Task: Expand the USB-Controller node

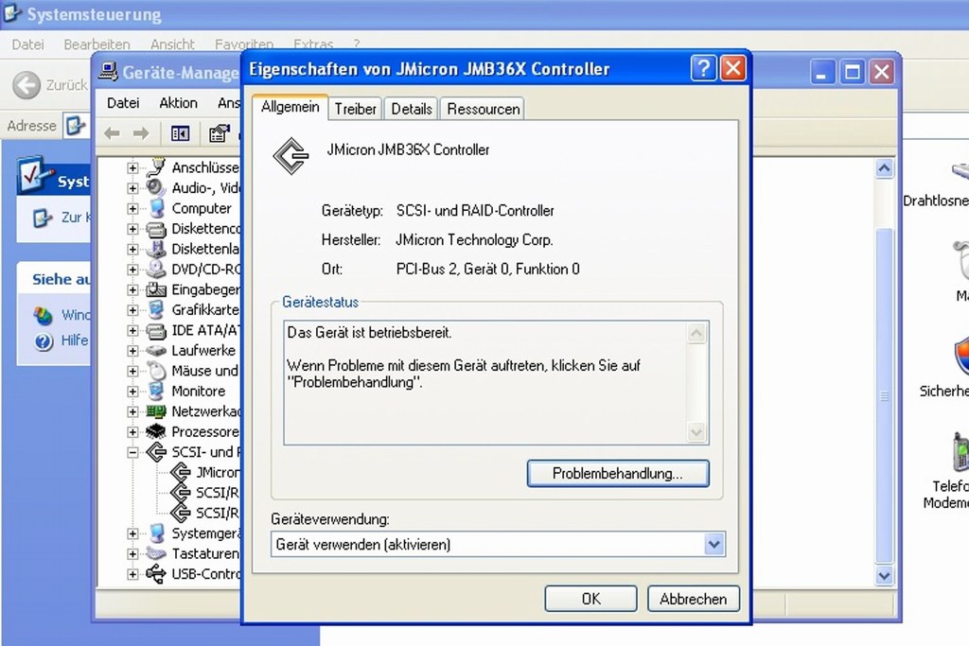Action: 132,574
